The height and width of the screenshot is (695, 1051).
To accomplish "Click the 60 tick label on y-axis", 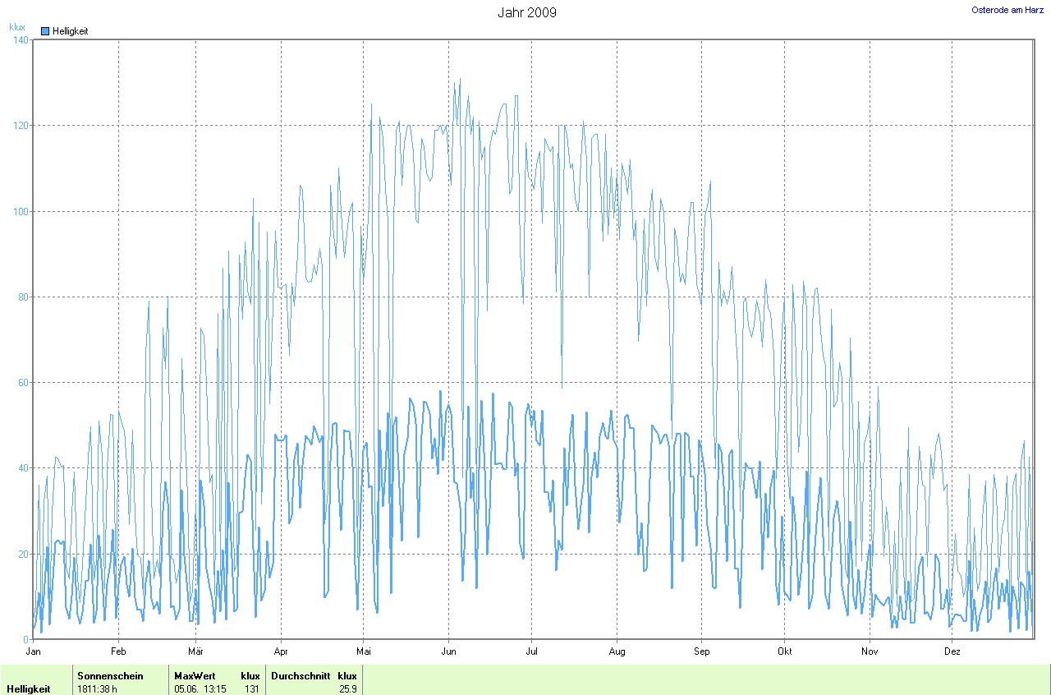I will click(22, 383).
